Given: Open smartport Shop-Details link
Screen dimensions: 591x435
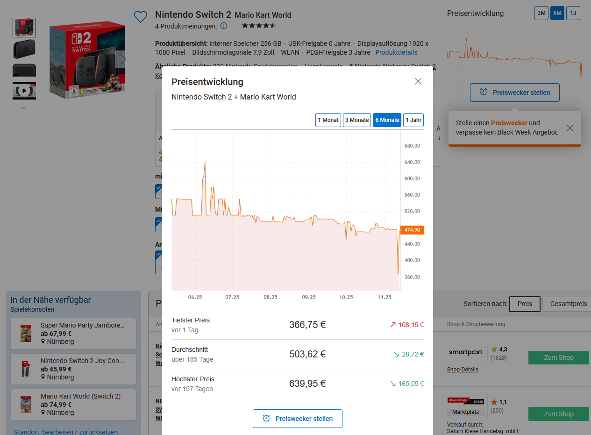Looking at the screenshot, I should click(463, 370).
